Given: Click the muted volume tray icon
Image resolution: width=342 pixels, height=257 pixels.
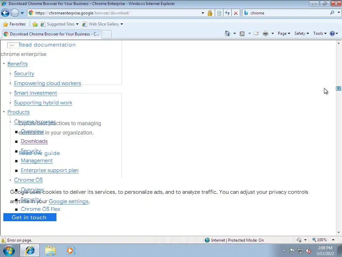Looking at the screenshot, I should [x=308, y=251].
